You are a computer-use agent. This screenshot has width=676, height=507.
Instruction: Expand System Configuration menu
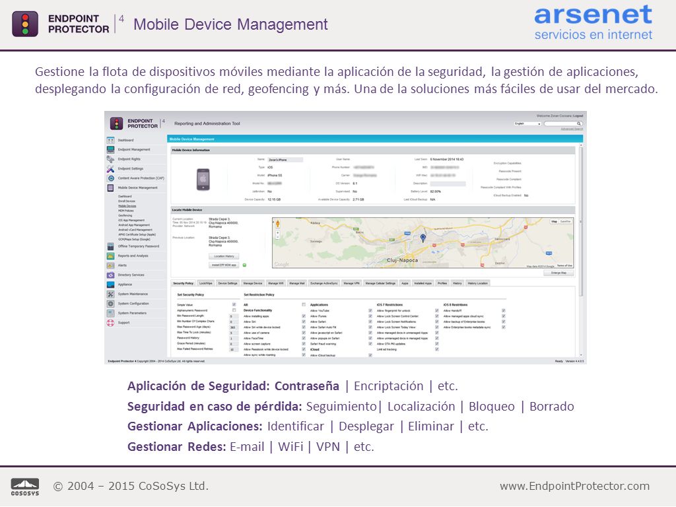coord(133,304)
